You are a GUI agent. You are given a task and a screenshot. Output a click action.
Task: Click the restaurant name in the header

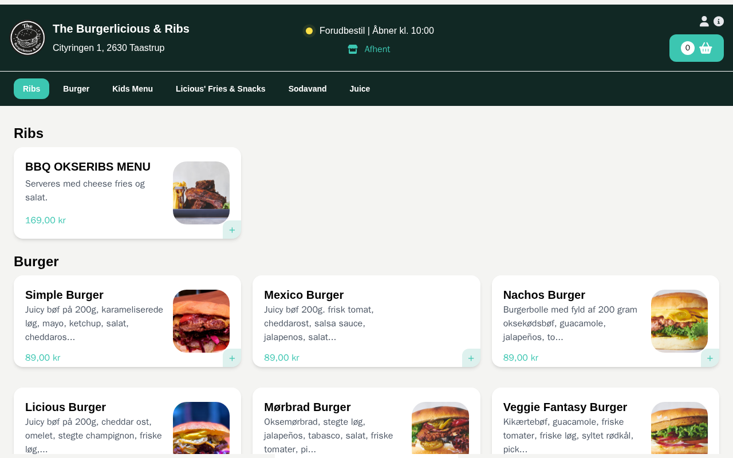click(121, 29)
